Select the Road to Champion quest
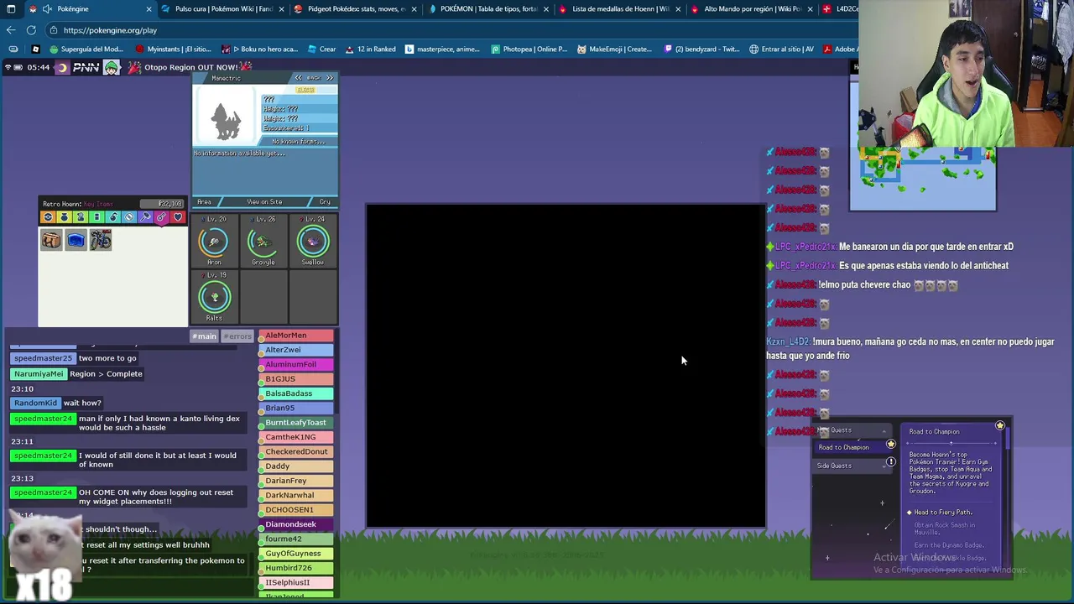 coord(851,447)
